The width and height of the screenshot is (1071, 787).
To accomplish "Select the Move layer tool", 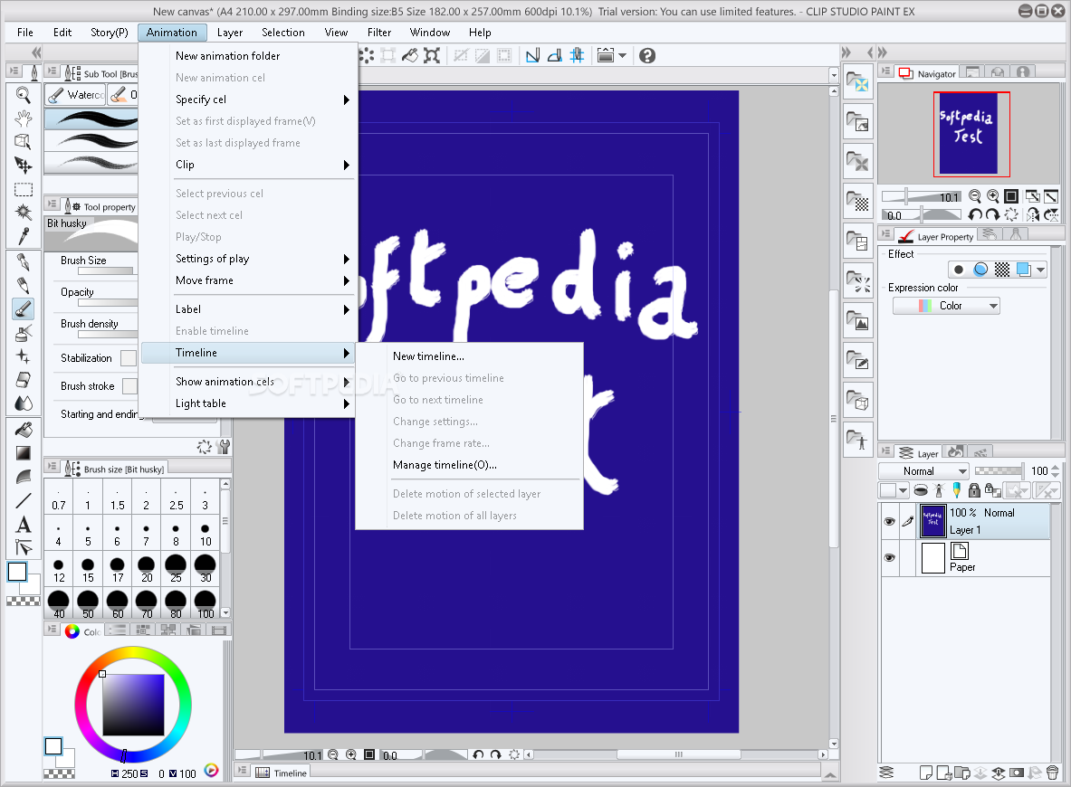I will [x=24, y=165].
